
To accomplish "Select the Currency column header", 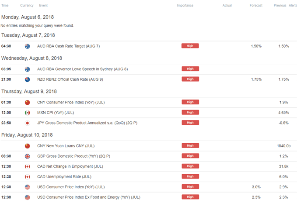I will (27, 5).
